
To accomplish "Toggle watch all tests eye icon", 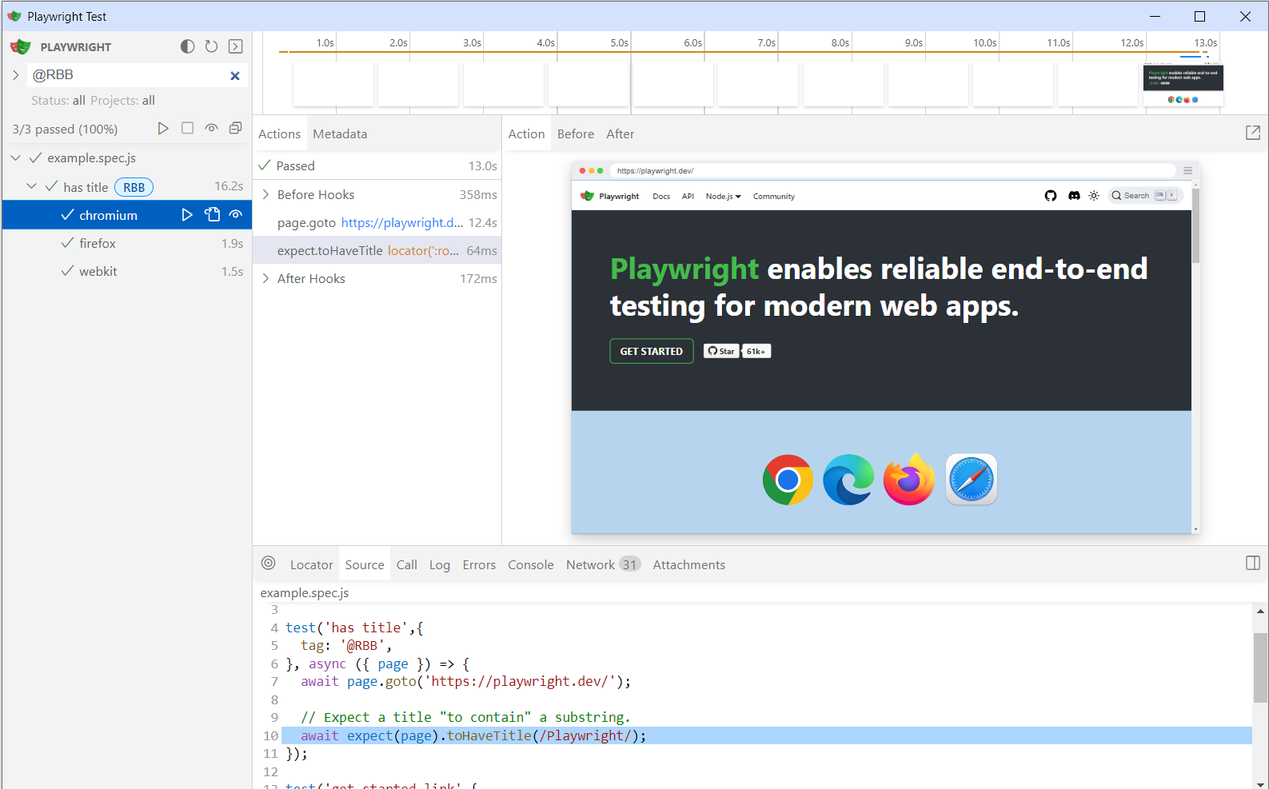I will [211, 129].
